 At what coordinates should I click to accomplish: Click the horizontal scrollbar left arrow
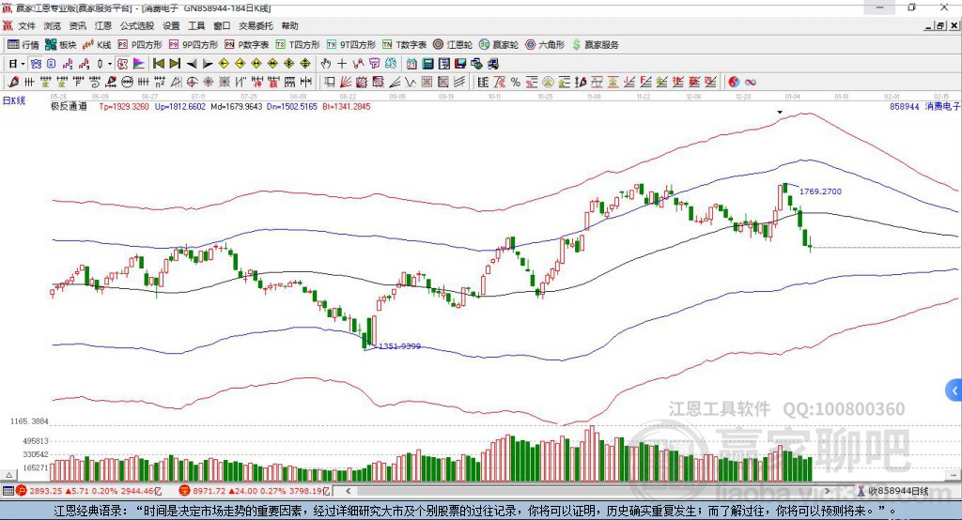point(348,491)
